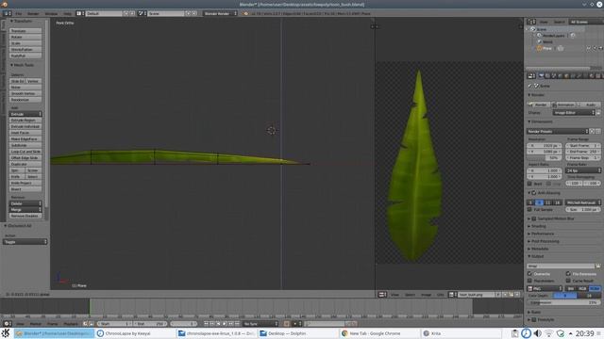
Task: Adjust the resolution percentage 50% slider
Action: coord(545,158)
